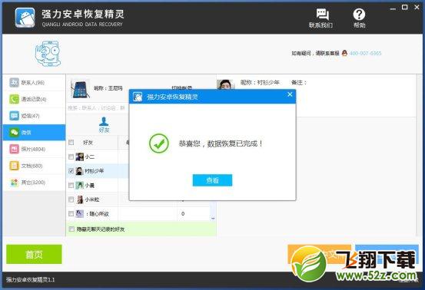The width and height of the screenshot is (425, 290).
Task: Click the 昵称：王尼玛 account text
Action: 108,88
